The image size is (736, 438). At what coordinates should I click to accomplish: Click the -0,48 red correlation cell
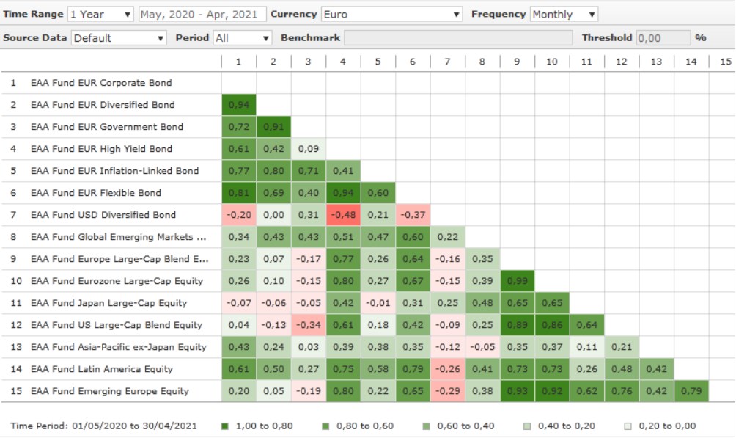coord(343,215)
